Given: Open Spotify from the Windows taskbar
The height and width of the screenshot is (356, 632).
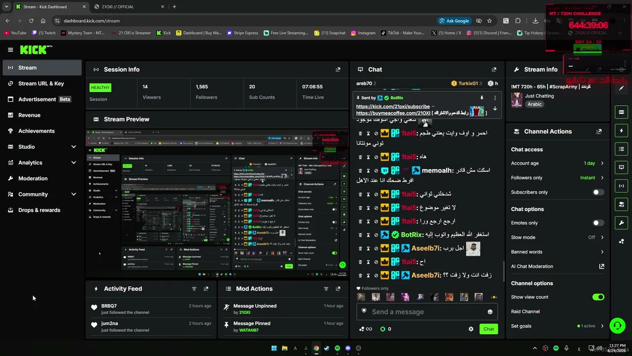Looking at the screenshot, I should click(x=337, y=348).
